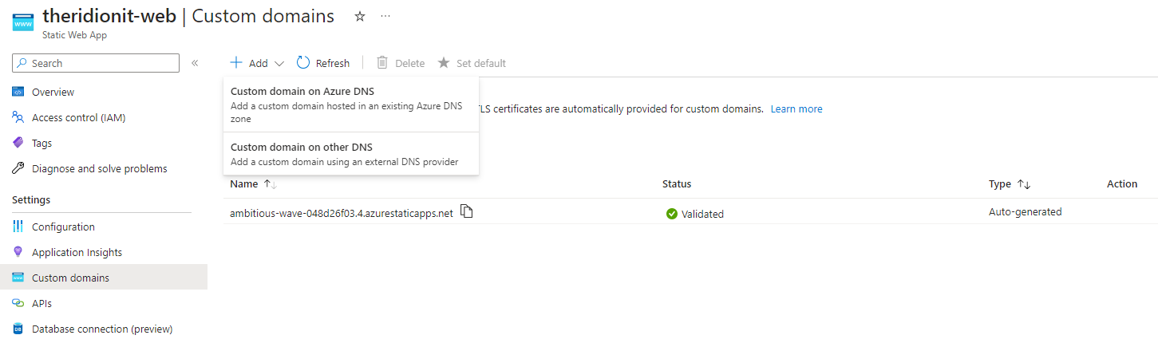
Task: Click the Set default star icon
Action: click(444, 62)
